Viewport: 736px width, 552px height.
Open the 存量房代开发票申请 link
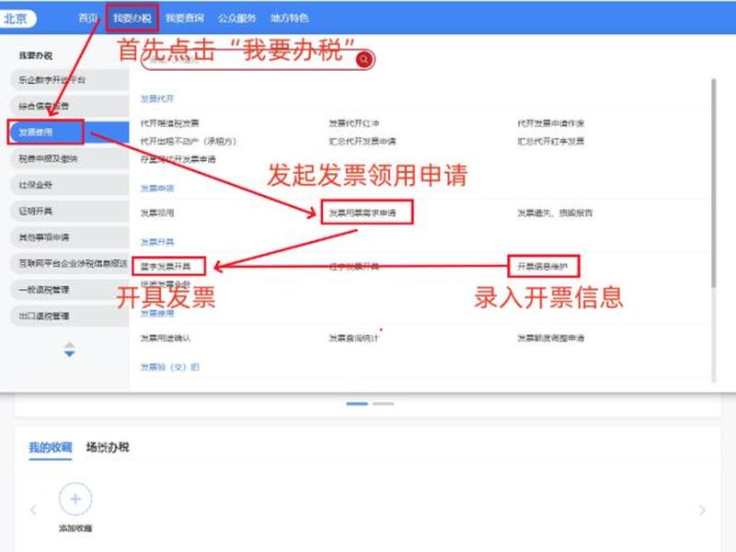click(178, 159)
